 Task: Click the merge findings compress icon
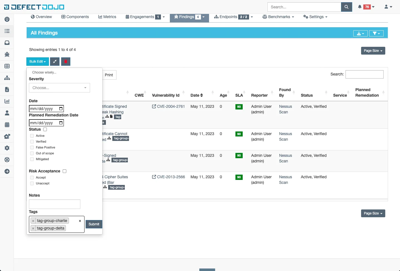pos(55,62)
